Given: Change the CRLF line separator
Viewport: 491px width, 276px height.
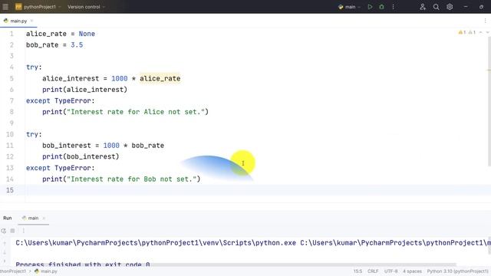Looking at the screenshot, I should pyautogui.click(x=373, y=271).
